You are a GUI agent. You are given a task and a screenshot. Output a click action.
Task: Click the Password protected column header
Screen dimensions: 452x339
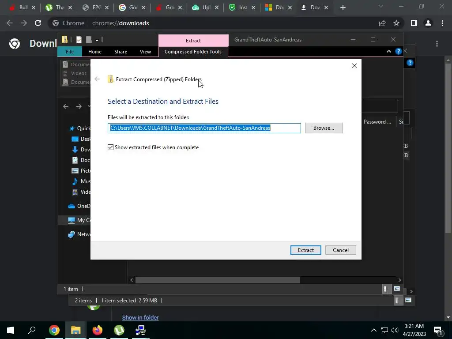tap(377, 122)
